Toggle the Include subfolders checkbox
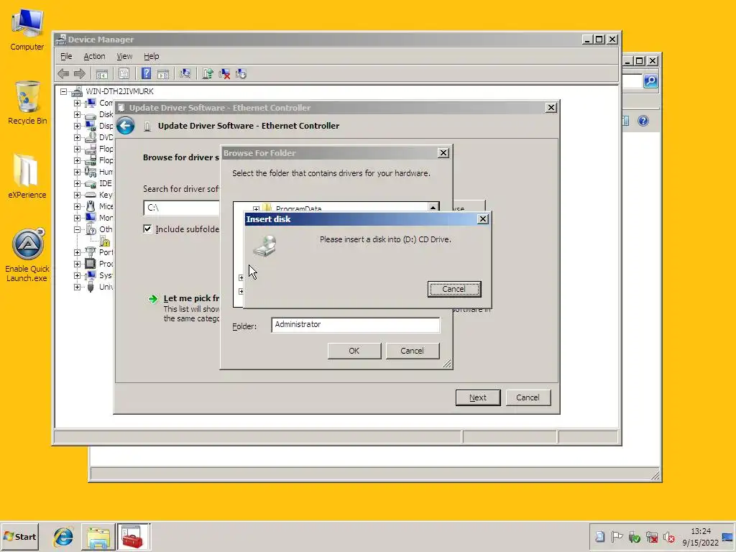The width and height of the screenshot is (736, 552). (147, 229)
